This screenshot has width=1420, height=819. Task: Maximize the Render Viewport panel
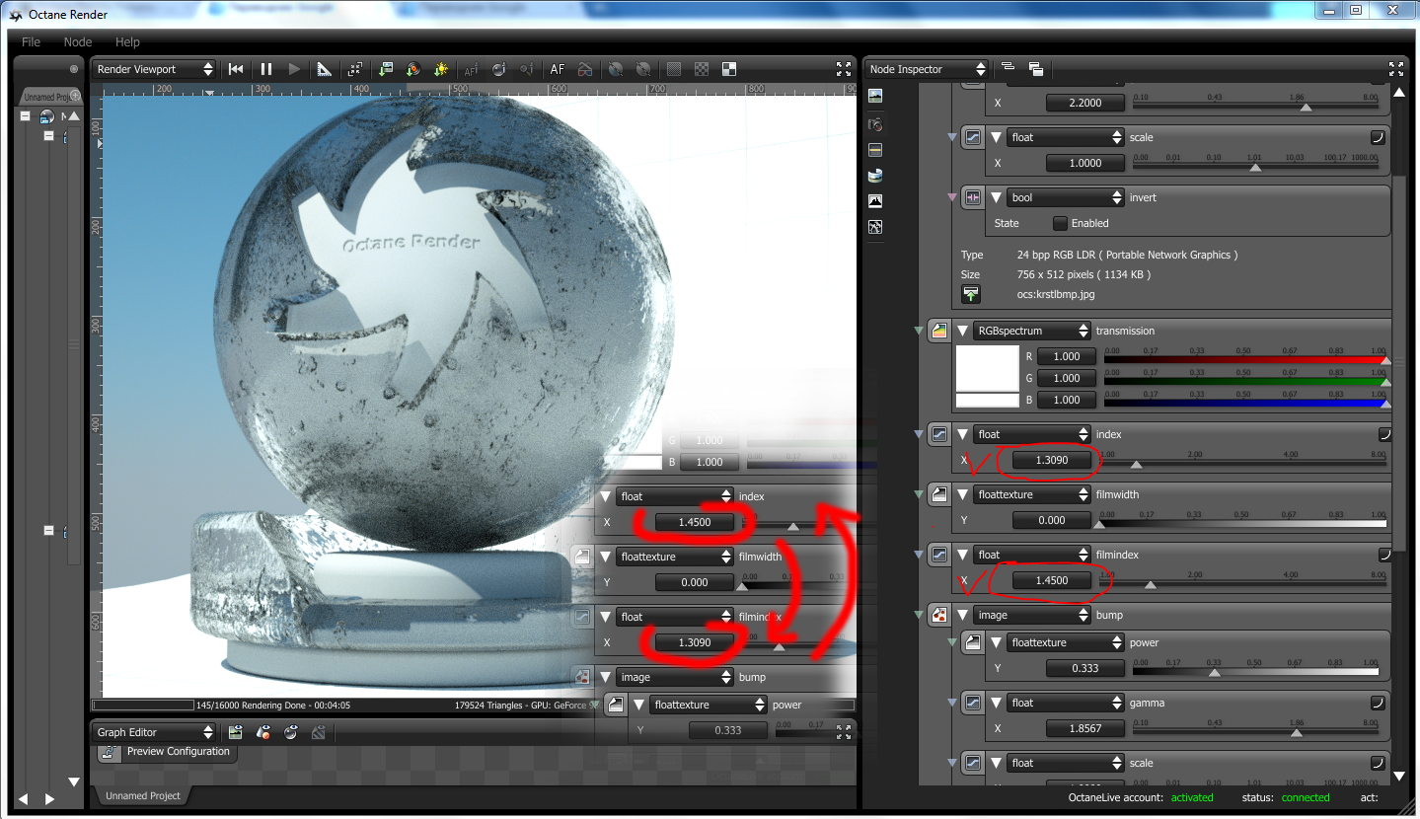844,69
